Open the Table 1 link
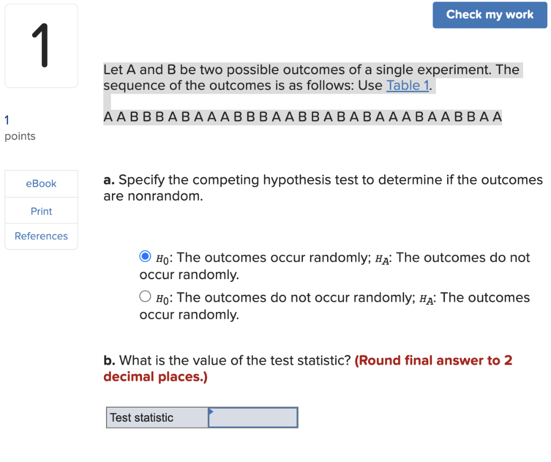This screenshot has height=462, width=551. pos(407,85)
